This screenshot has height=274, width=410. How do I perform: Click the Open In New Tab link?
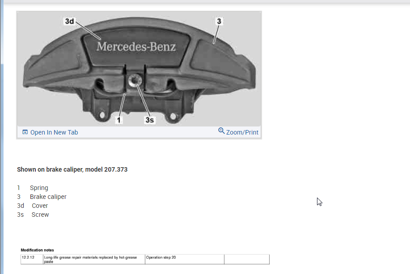click(50, 132)
